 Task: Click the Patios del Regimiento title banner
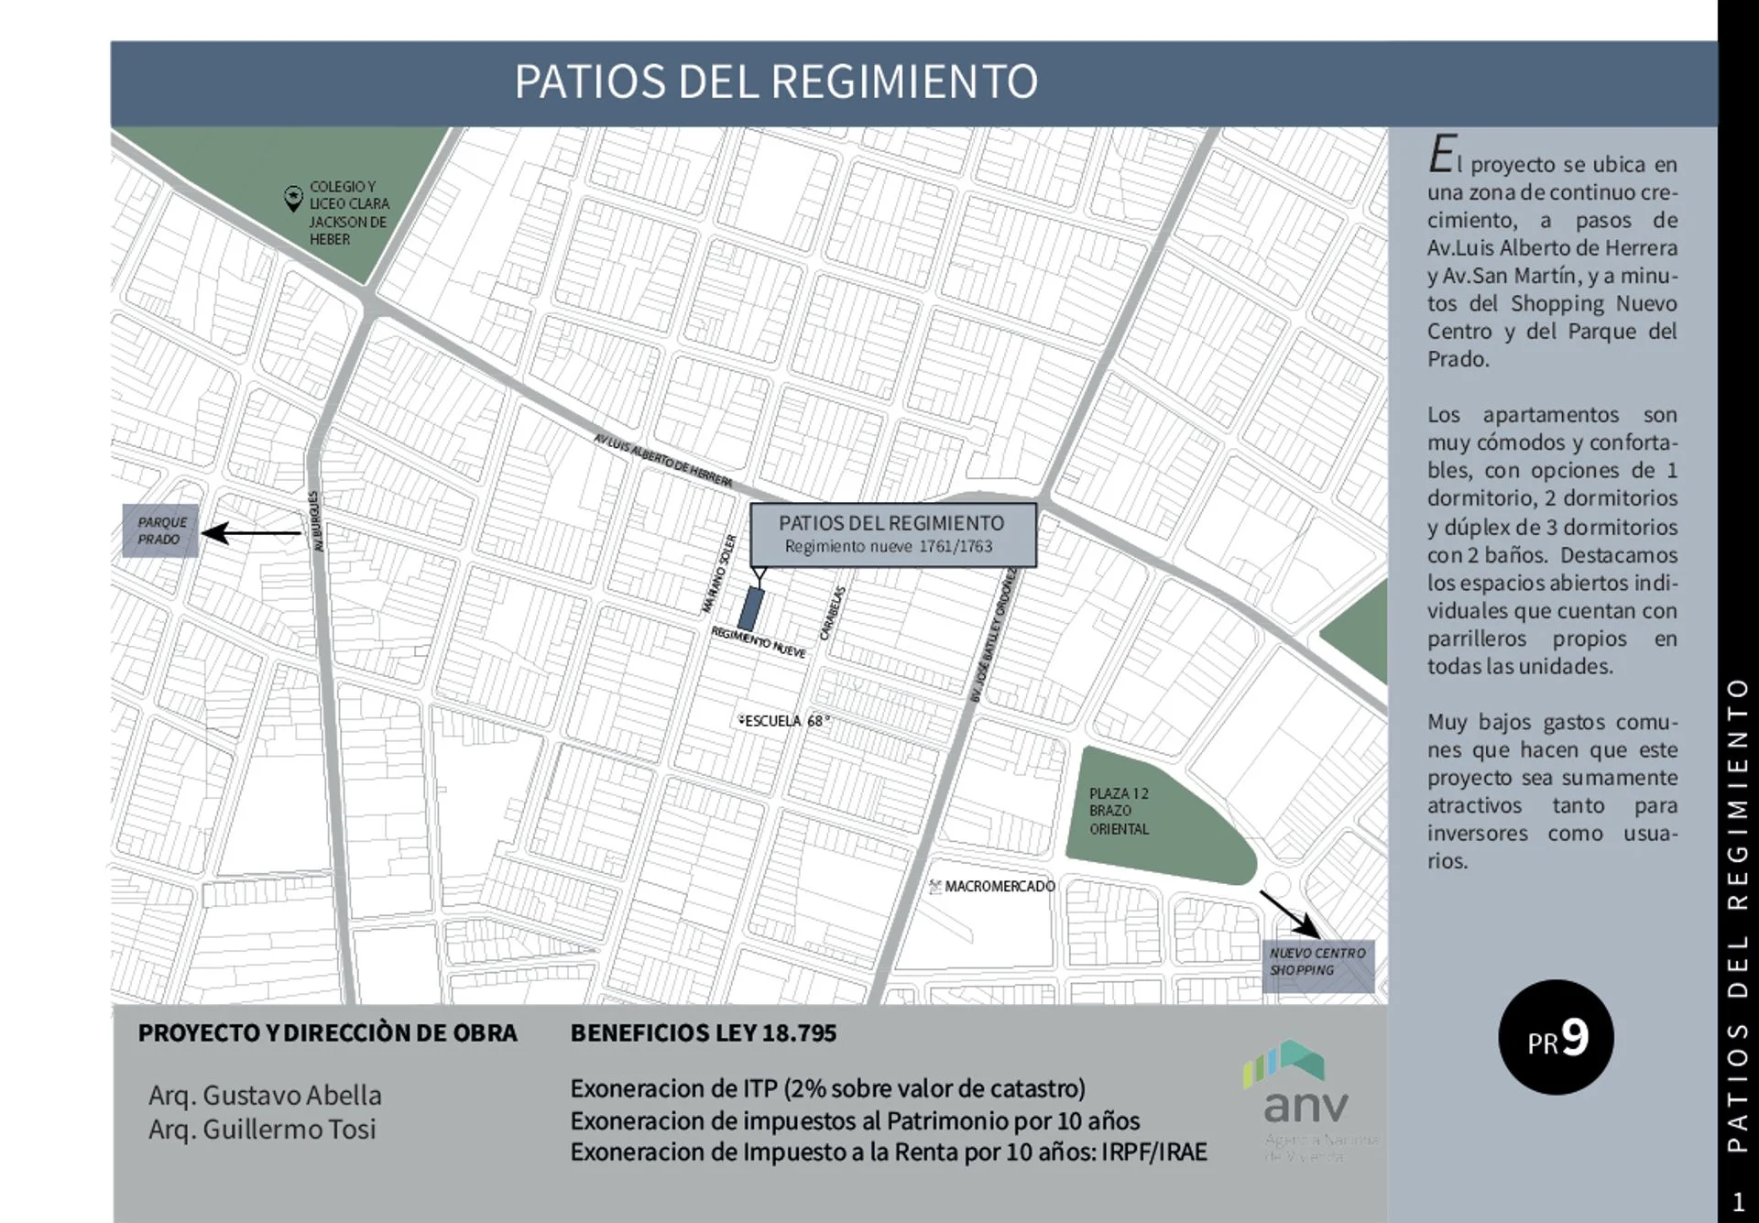pos(775,82)
